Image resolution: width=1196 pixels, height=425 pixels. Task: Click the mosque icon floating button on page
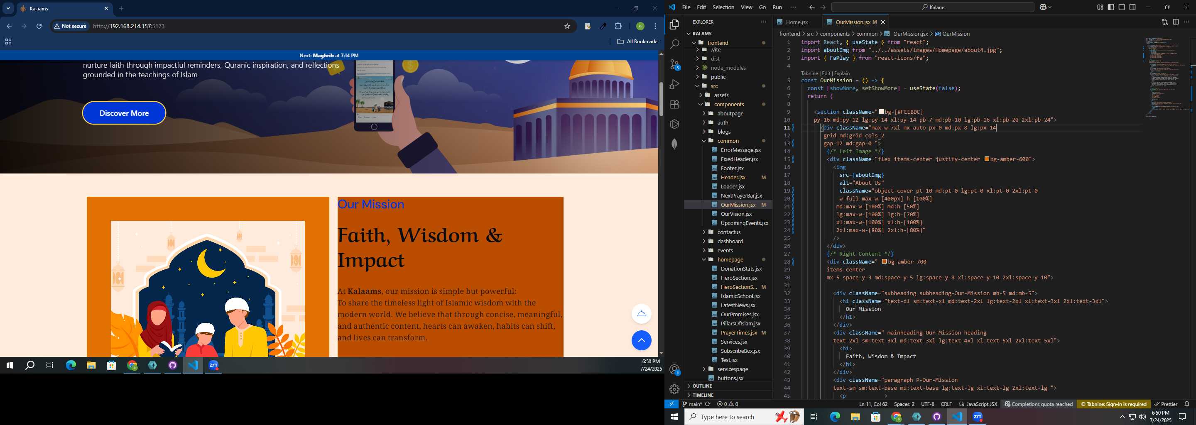(x=641, y=314)
